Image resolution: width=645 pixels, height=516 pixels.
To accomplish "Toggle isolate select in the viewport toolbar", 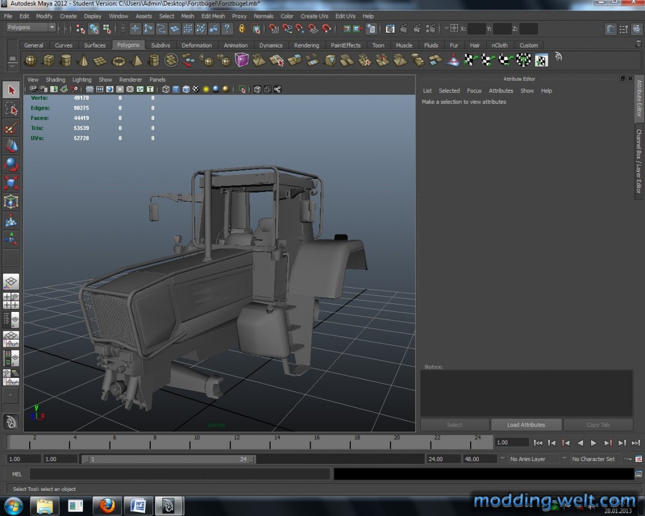I will [x=242, y=89].
